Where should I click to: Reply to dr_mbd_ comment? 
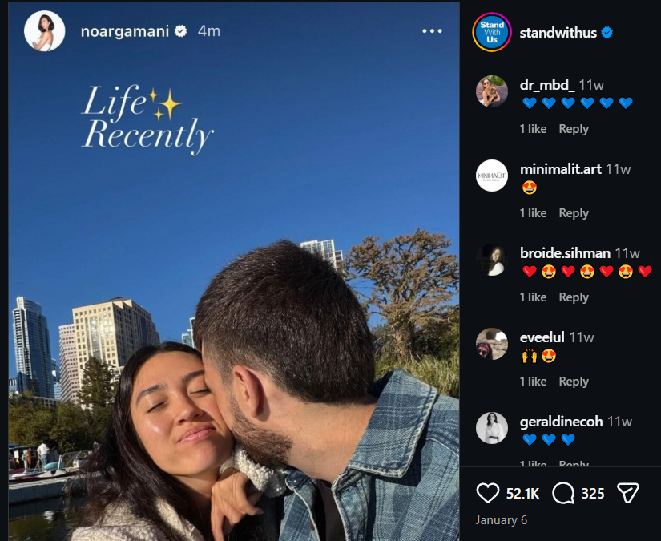point(574,129)
